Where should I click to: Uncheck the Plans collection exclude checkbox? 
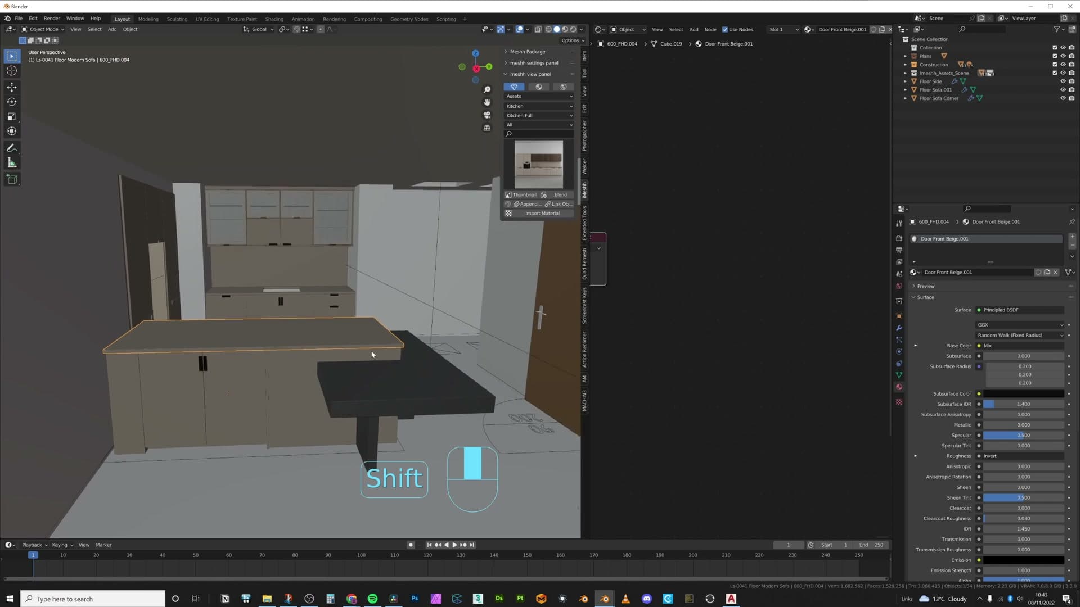1055,56
